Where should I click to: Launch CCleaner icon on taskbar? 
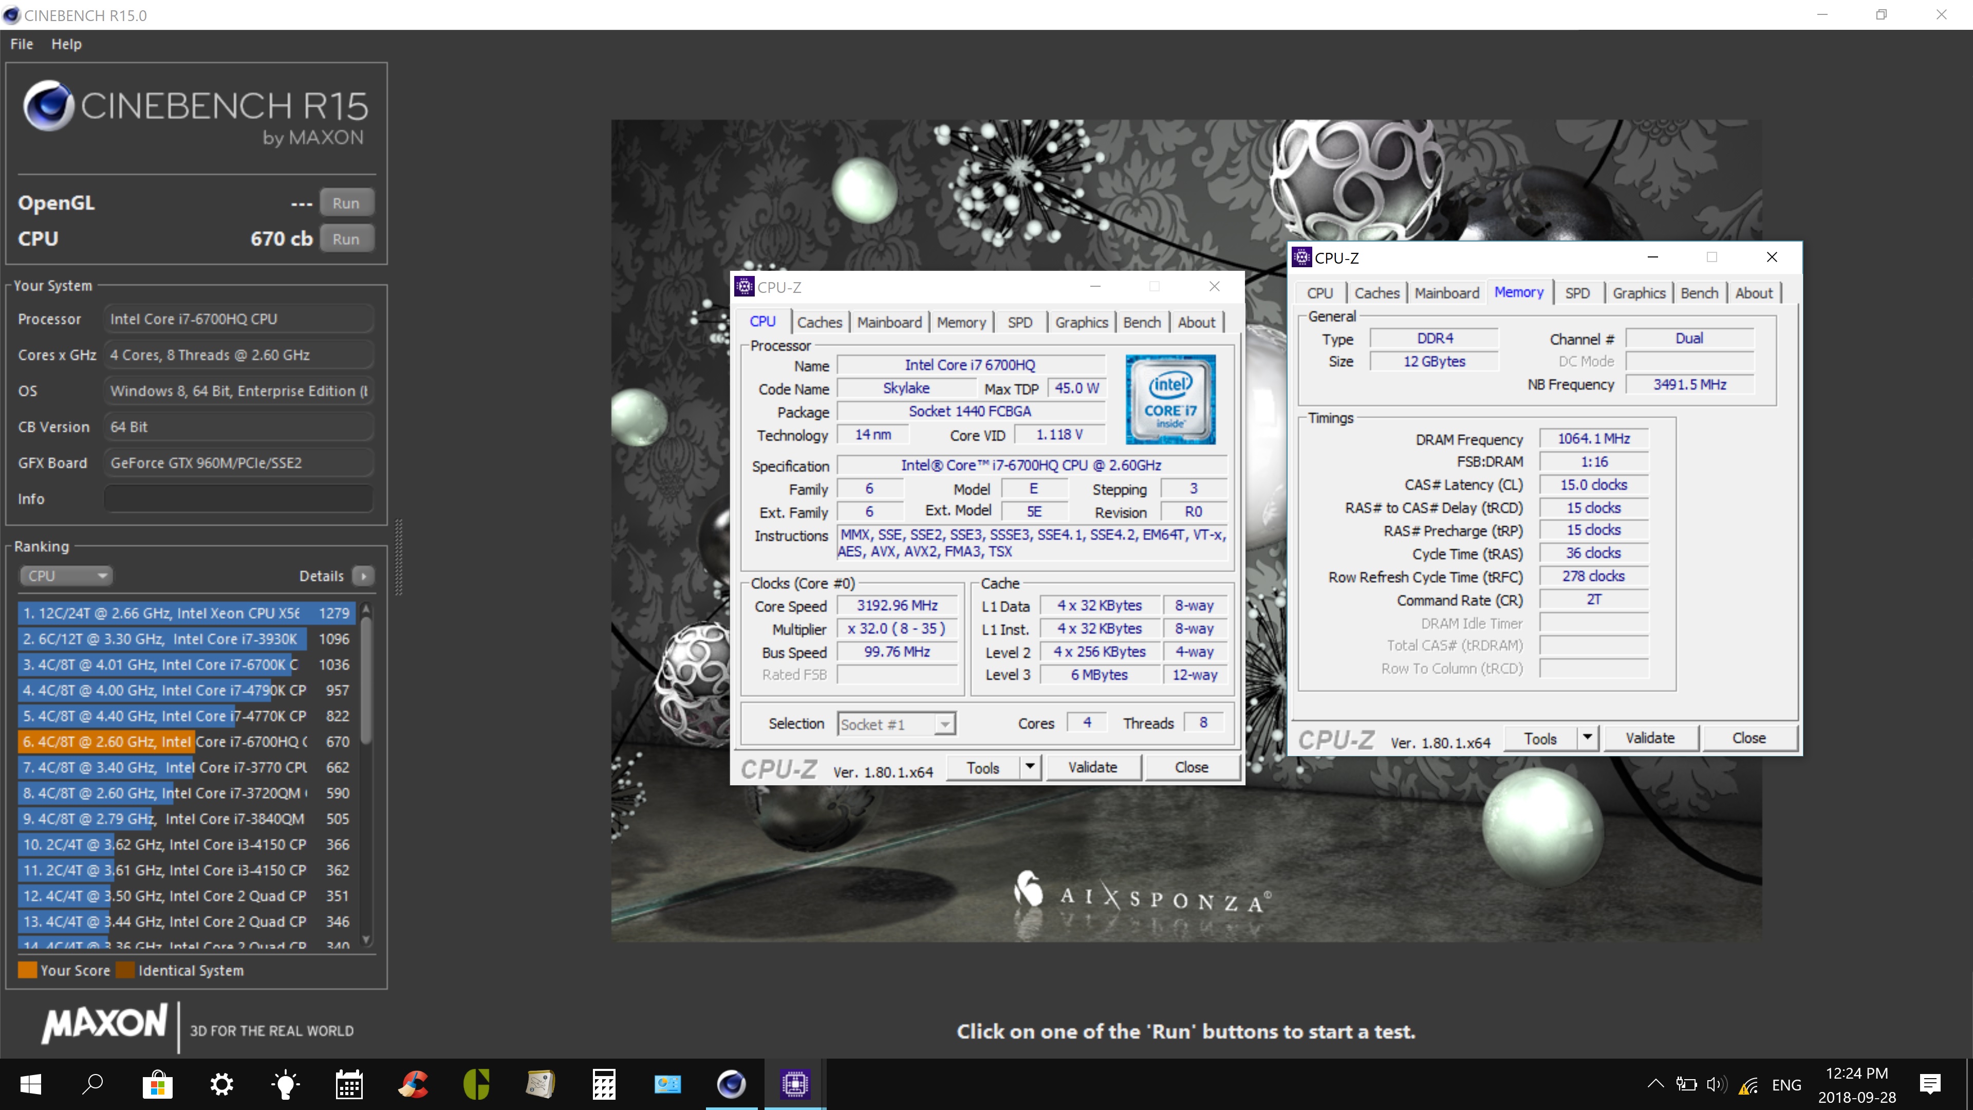413,1084
